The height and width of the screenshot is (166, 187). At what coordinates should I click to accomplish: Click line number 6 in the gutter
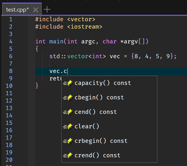pos(11,56)
